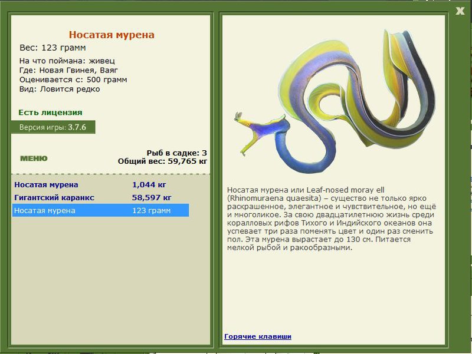Click the Есть лицензия status text
The image size is (472, 354).
pos(50,113)
